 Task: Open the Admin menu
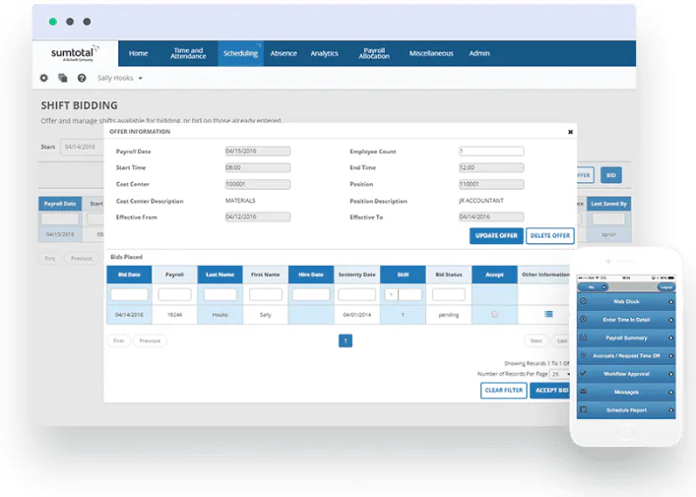click(x=479, y=53)
